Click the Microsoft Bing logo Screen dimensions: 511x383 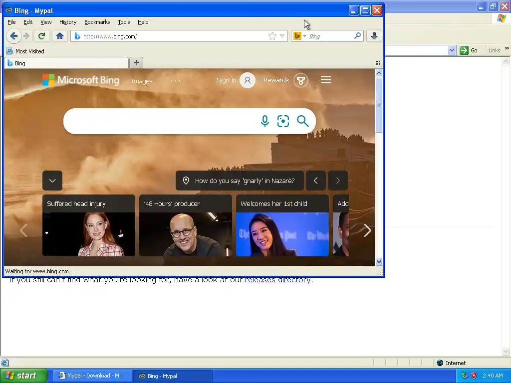click(x=81, y=80)
